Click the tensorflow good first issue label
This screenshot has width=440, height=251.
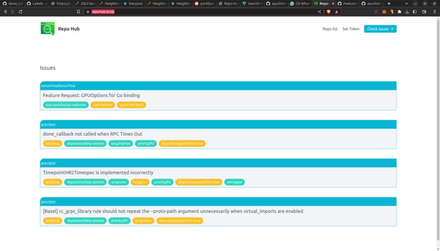pyautogui.click(x=132, y=105)
